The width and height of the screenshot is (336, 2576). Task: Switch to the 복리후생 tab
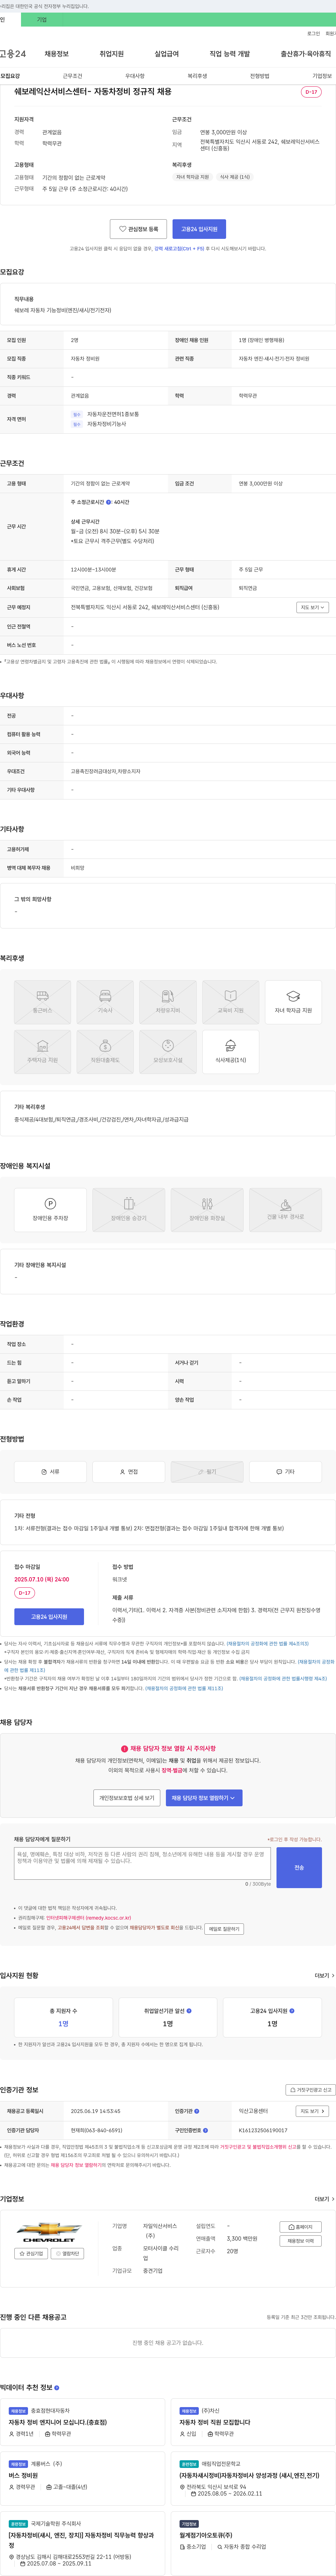point(197,76)
